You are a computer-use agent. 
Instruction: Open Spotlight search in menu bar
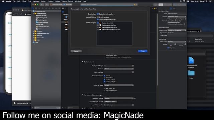click(x=207, y=1)
